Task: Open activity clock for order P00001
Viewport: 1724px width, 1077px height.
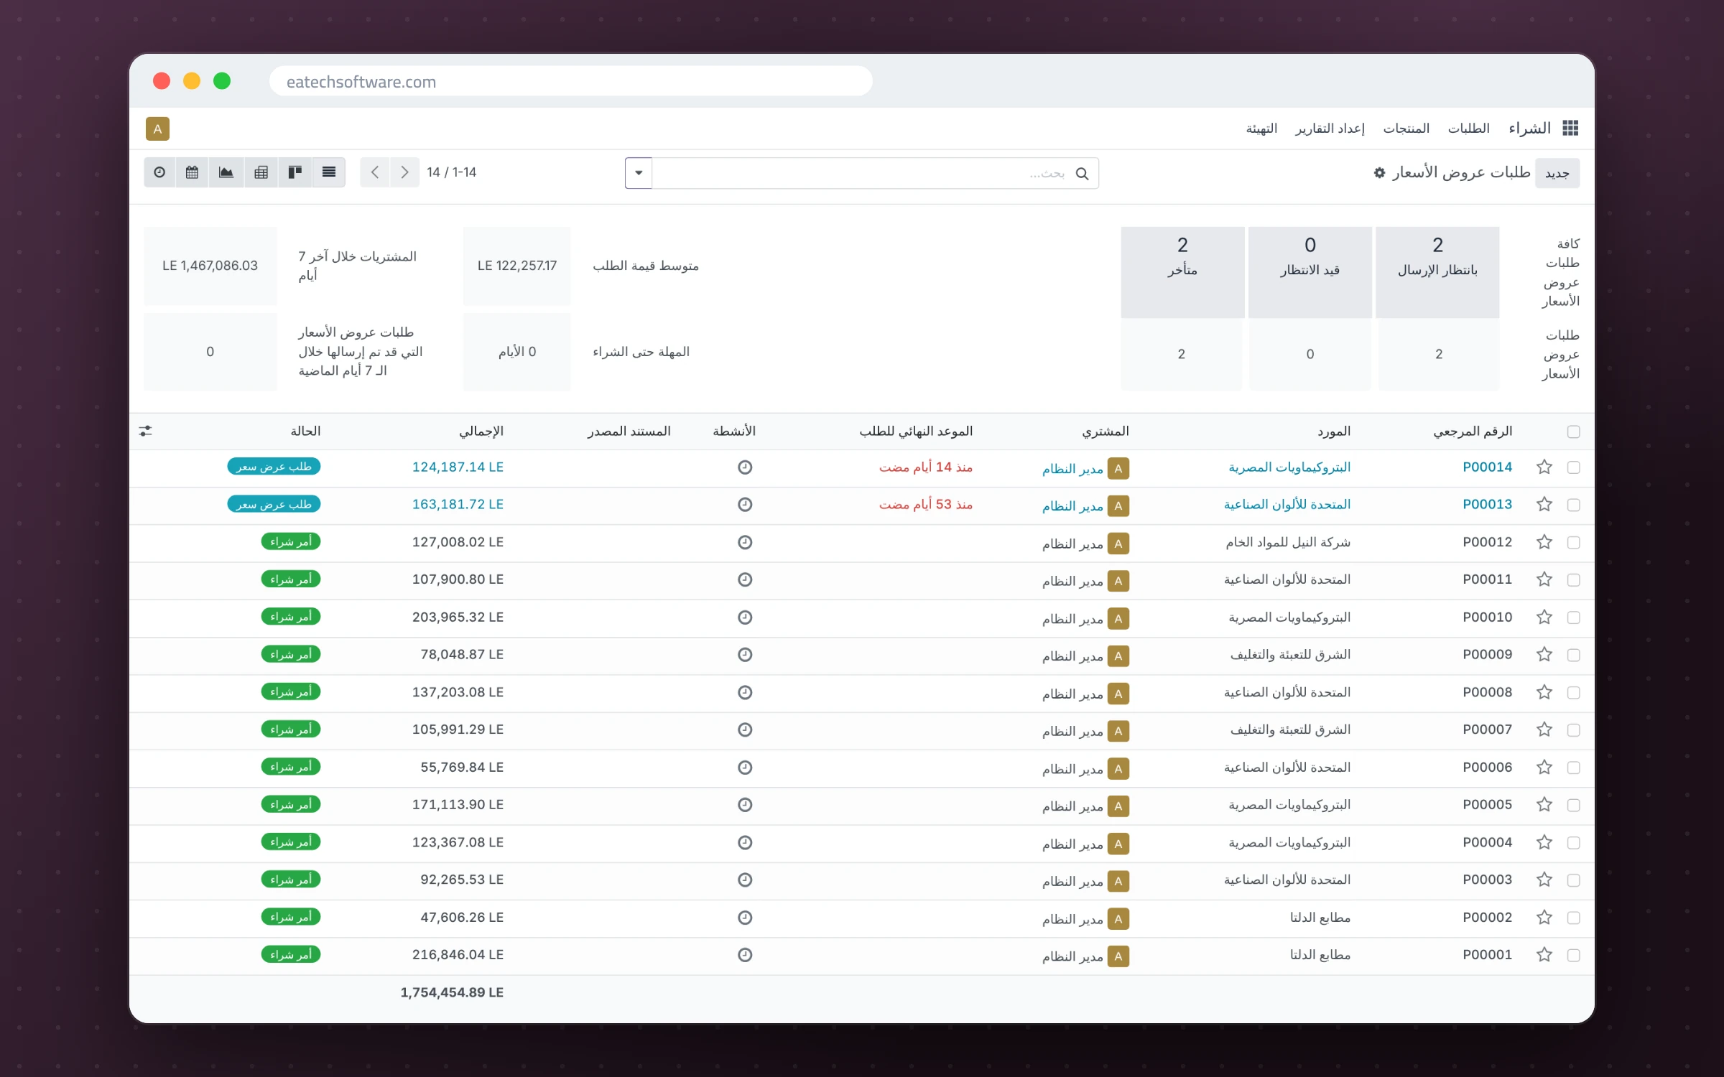Action: (745, 955)
